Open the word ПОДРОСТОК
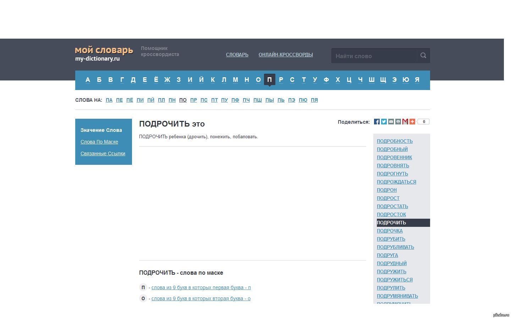 click(x=391, y=214)
